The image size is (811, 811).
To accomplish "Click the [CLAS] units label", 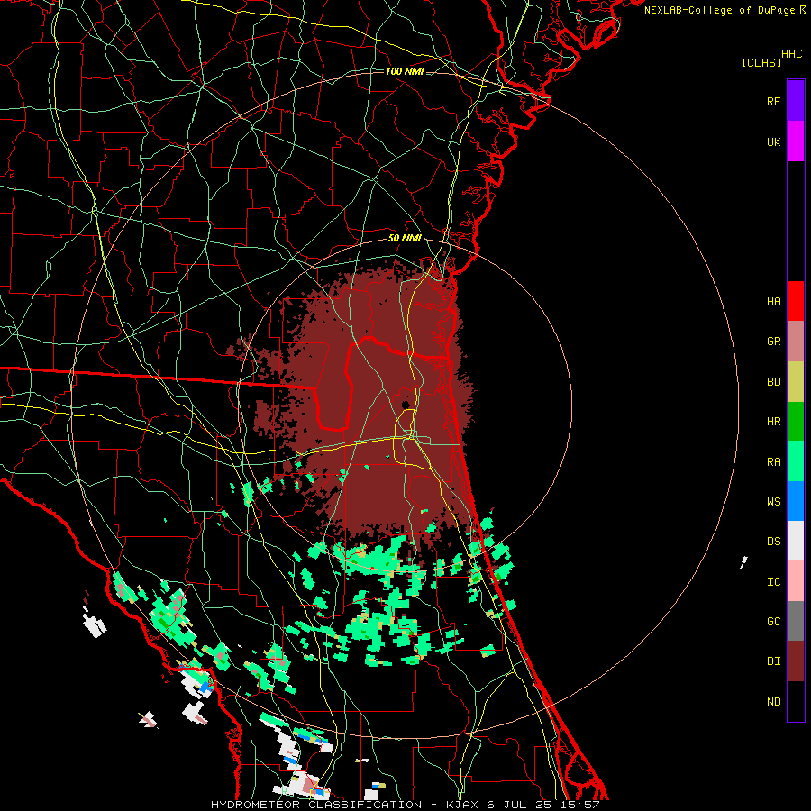I will point(761,62).
